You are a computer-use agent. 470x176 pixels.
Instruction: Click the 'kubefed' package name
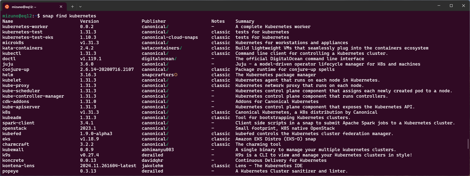12,134
